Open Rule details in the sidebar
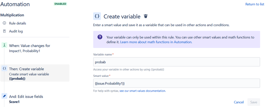 coord(18,23)
